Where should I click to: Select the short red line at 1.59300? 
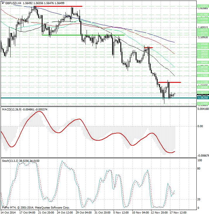(149, 48)
